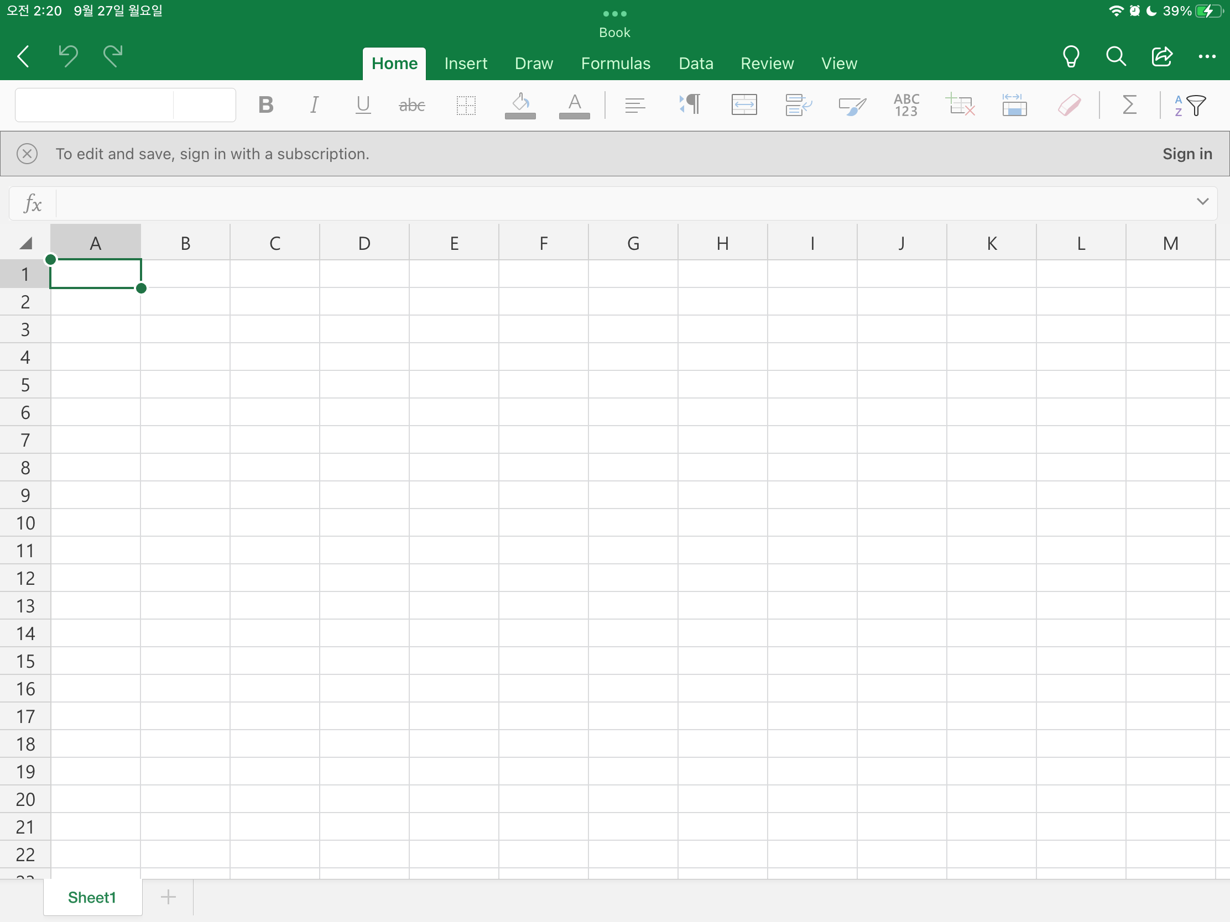
Task: Select fill color bucket swatch
Action: (x=520, y=104)
